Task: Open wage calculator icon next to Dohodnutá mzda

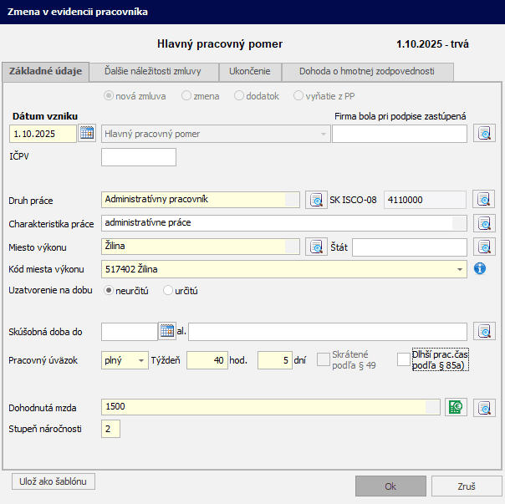Action: point(456,407)
